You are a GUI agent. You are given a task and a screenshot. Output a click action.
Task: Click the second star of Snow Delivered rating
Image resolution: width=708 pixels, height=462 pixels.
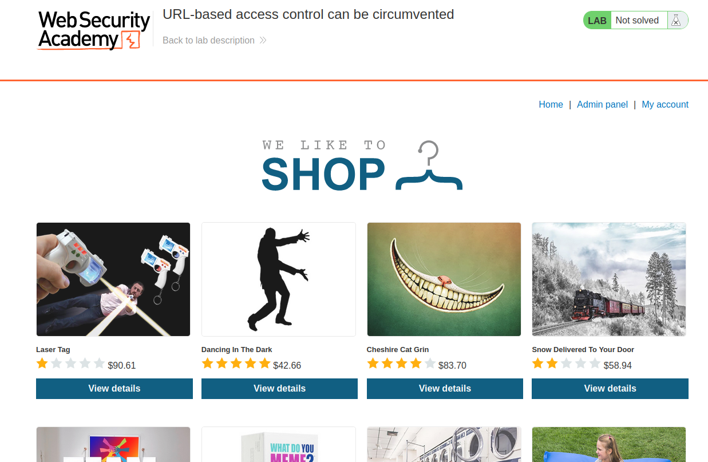pos(552,364)
